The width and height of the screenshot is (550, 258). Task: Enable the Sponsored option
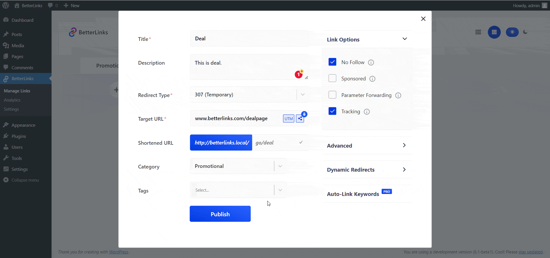click(x=332, y=78)
